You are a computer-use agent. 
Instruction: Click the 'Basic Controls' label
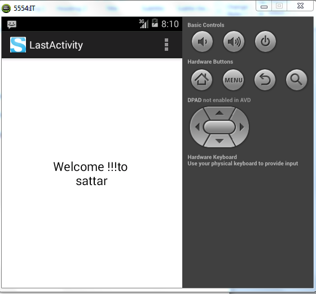(206, 25)
